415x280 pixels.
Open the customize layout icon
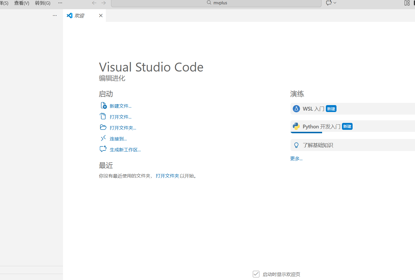tap(407, 3)
